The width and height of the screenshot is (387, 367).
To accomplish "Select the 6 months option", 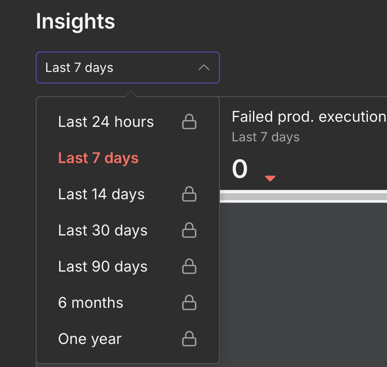I will pos(90,303).
